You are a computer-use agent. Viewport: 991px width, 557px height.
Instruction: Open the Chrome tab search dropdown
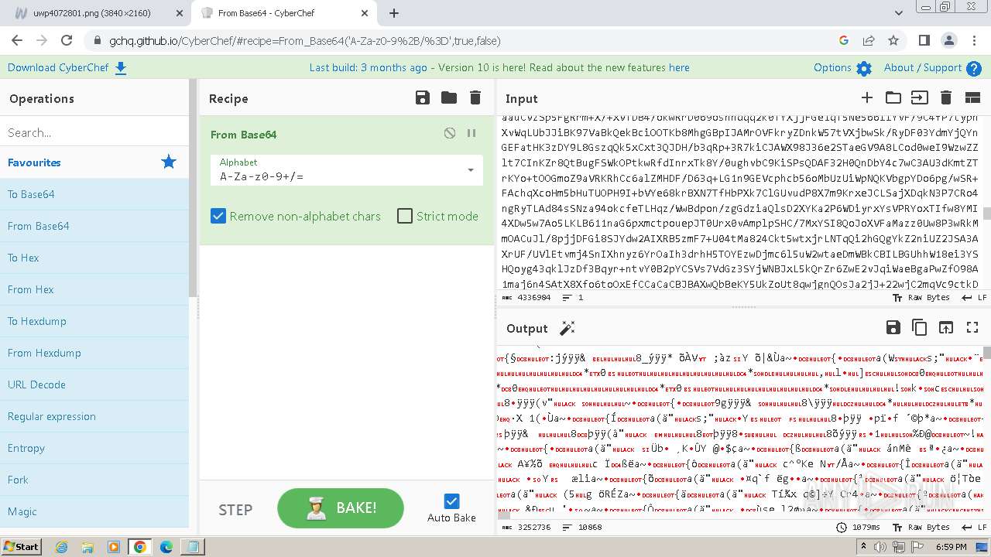899,13
